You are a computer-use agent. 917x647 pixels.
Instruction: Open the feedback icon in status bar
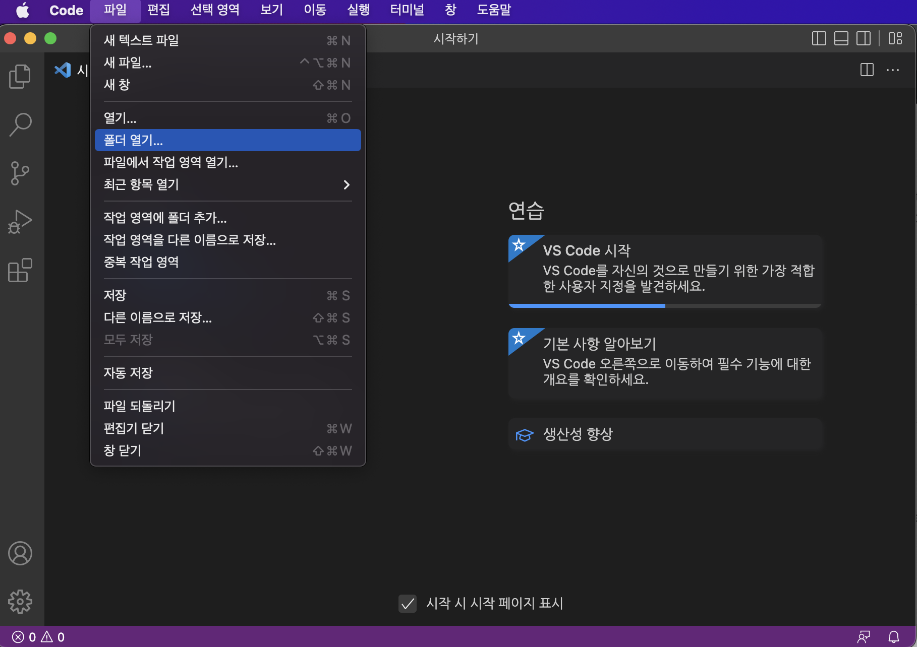click(864, 637)
